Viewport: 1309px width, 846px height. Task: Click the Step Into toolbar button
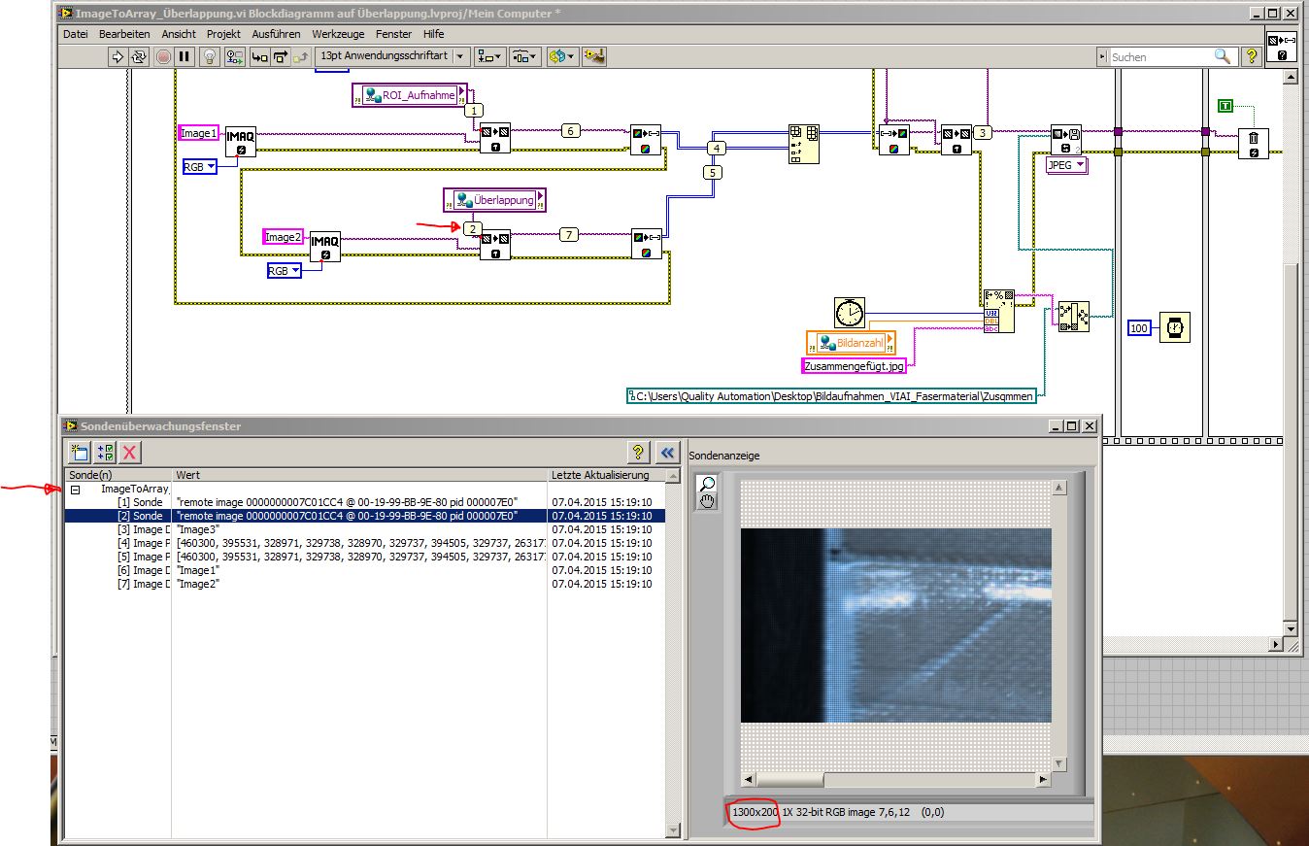[x=259, y=56]
